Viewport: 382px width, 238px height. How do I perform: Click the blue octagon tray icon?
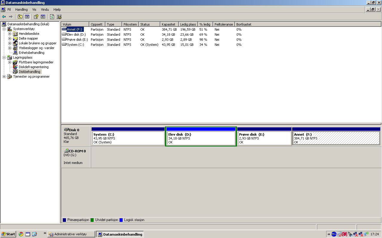tap(334, 234)
